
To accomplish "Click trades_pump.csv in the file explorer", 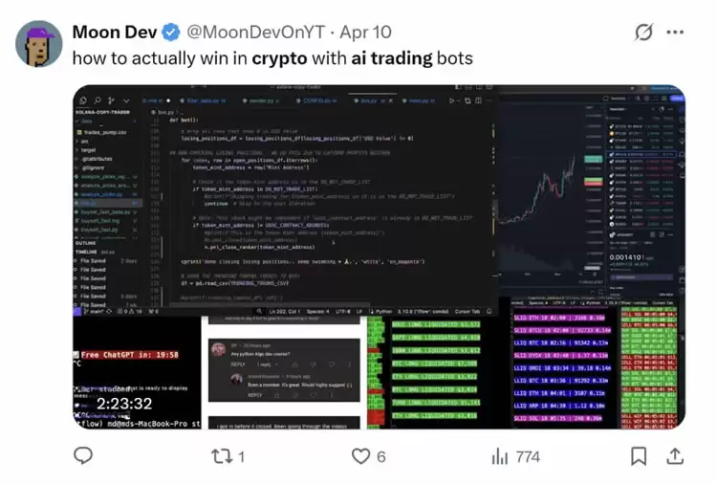I will (105, 132).
